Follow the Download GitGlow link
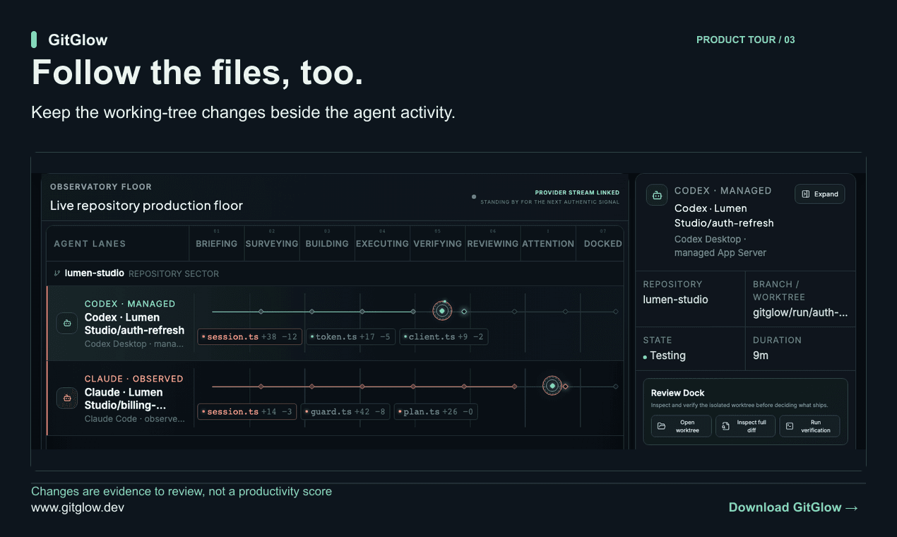 point(793,507)
